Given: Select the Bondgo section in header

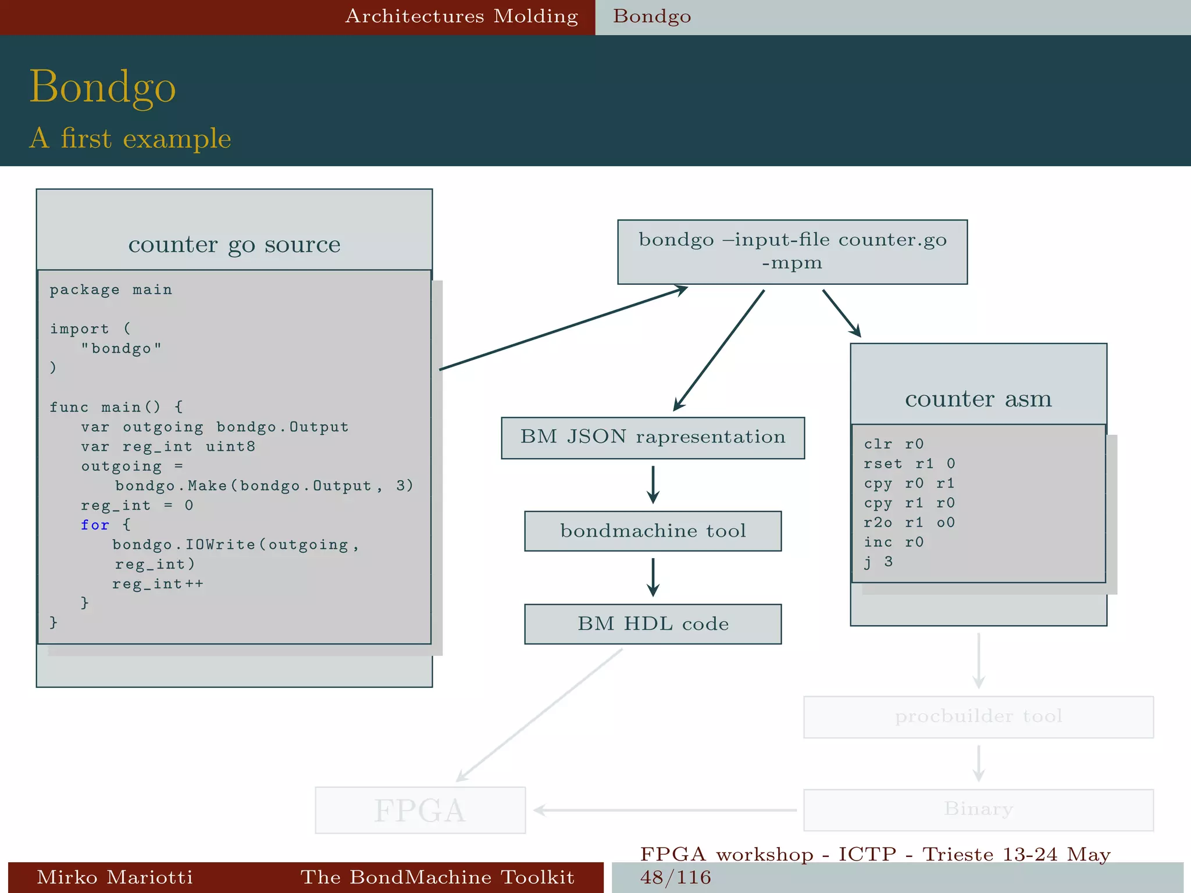Looking at the screenshot, I should (x=652, y=16).
